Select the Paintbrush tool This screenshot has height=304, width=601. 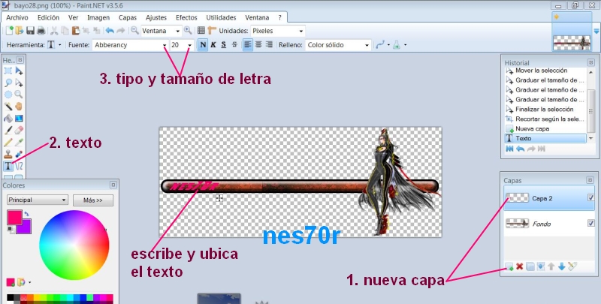[8, 131]
